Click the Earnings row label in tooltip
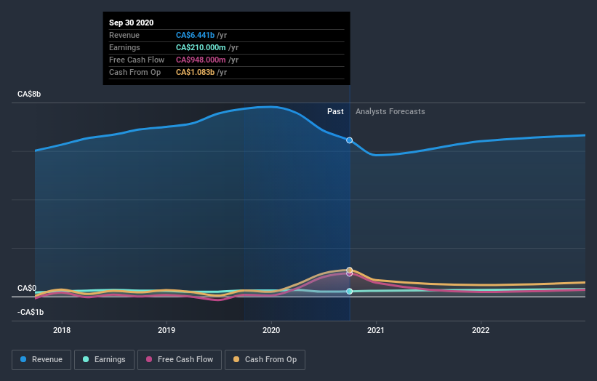This screenshot has height=381, width=597. click(x=124, y=47)
